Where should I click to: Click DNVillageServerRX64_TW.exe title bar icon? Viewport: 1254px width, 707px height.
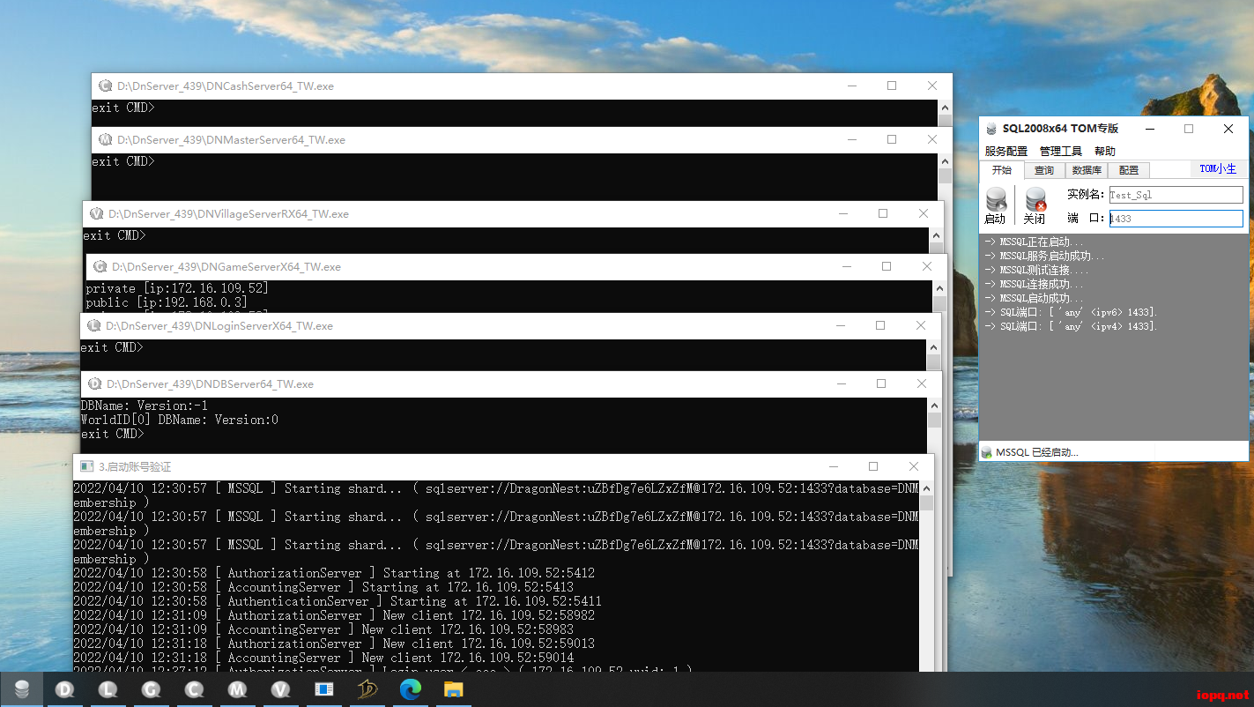pos(97,214)
